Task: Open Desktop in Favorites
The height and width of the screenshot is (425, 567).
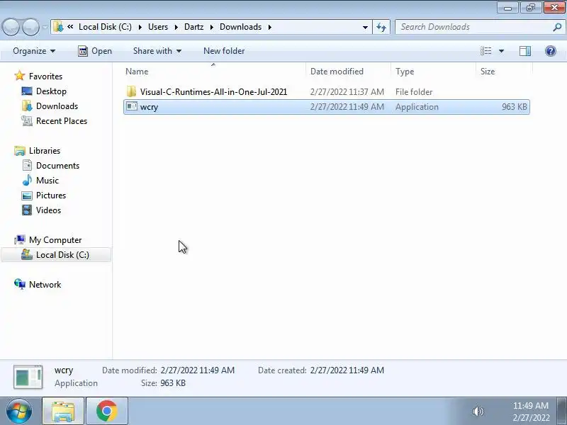Action: pos(51,91)
